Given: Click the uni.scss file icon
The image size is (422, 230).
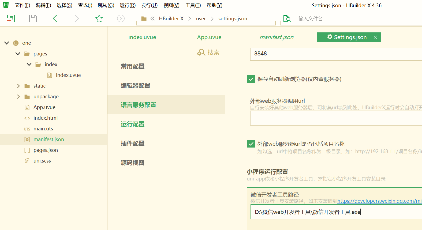Looking at the screenshot, I should tap(27, 161).
